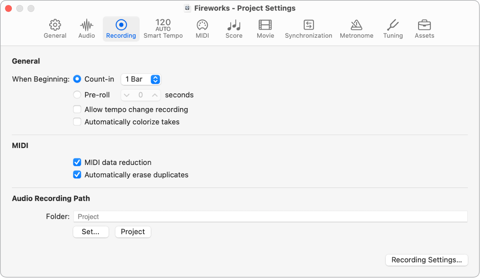Select the Pre-roll radio button

tap(77, 94)
